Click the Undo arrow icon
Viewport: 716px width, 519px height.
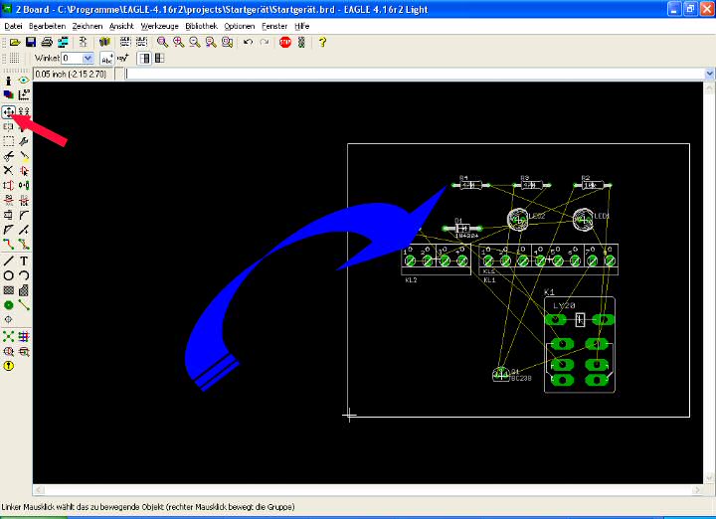(x=248, y=43)
